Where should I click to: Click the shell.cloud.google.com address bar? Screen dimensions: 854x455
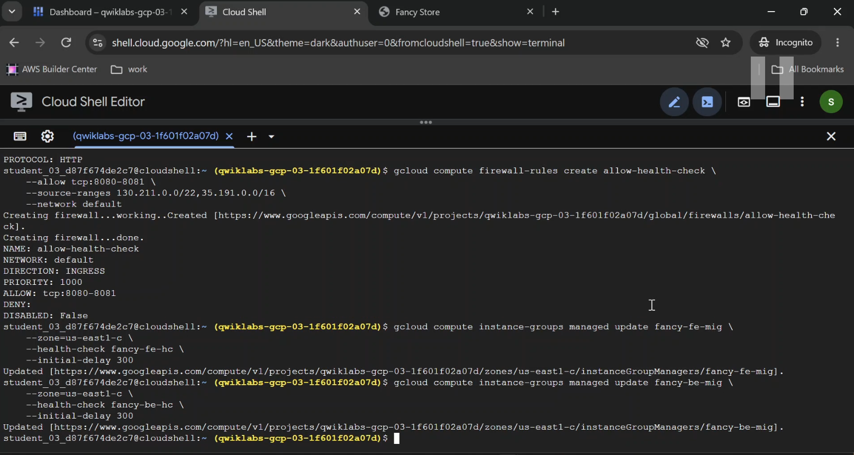[x=339, y=43]
